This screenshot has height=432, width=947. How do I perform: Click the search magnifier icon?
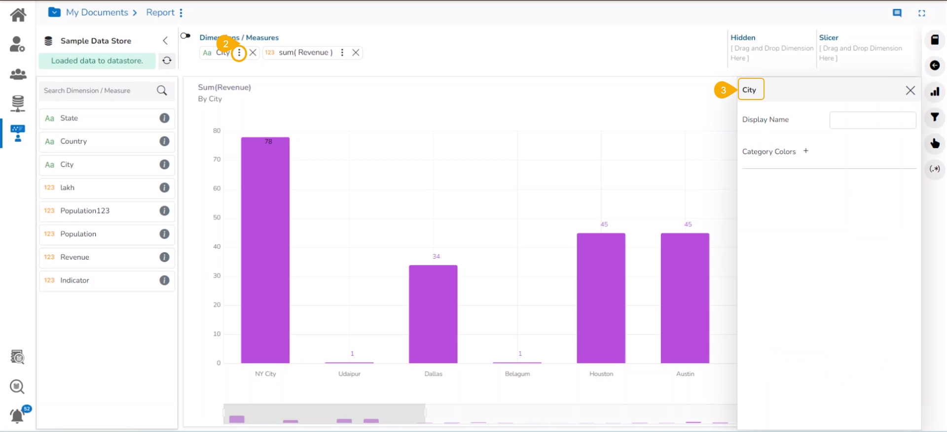[x=162, y=91]
